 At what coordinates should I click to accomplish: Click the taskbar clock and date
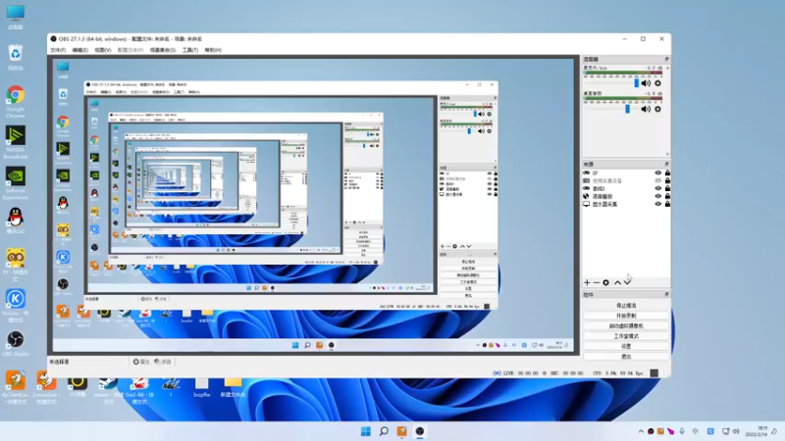click(x=756, y=431)
